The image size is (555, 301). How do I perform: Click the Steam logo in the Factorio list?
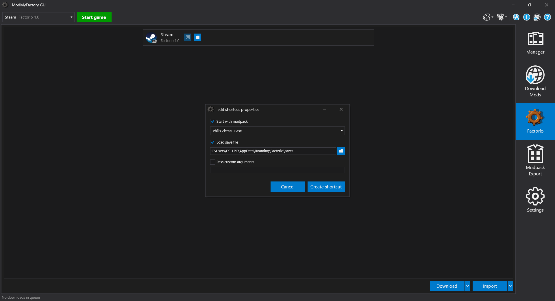point(151,38)
